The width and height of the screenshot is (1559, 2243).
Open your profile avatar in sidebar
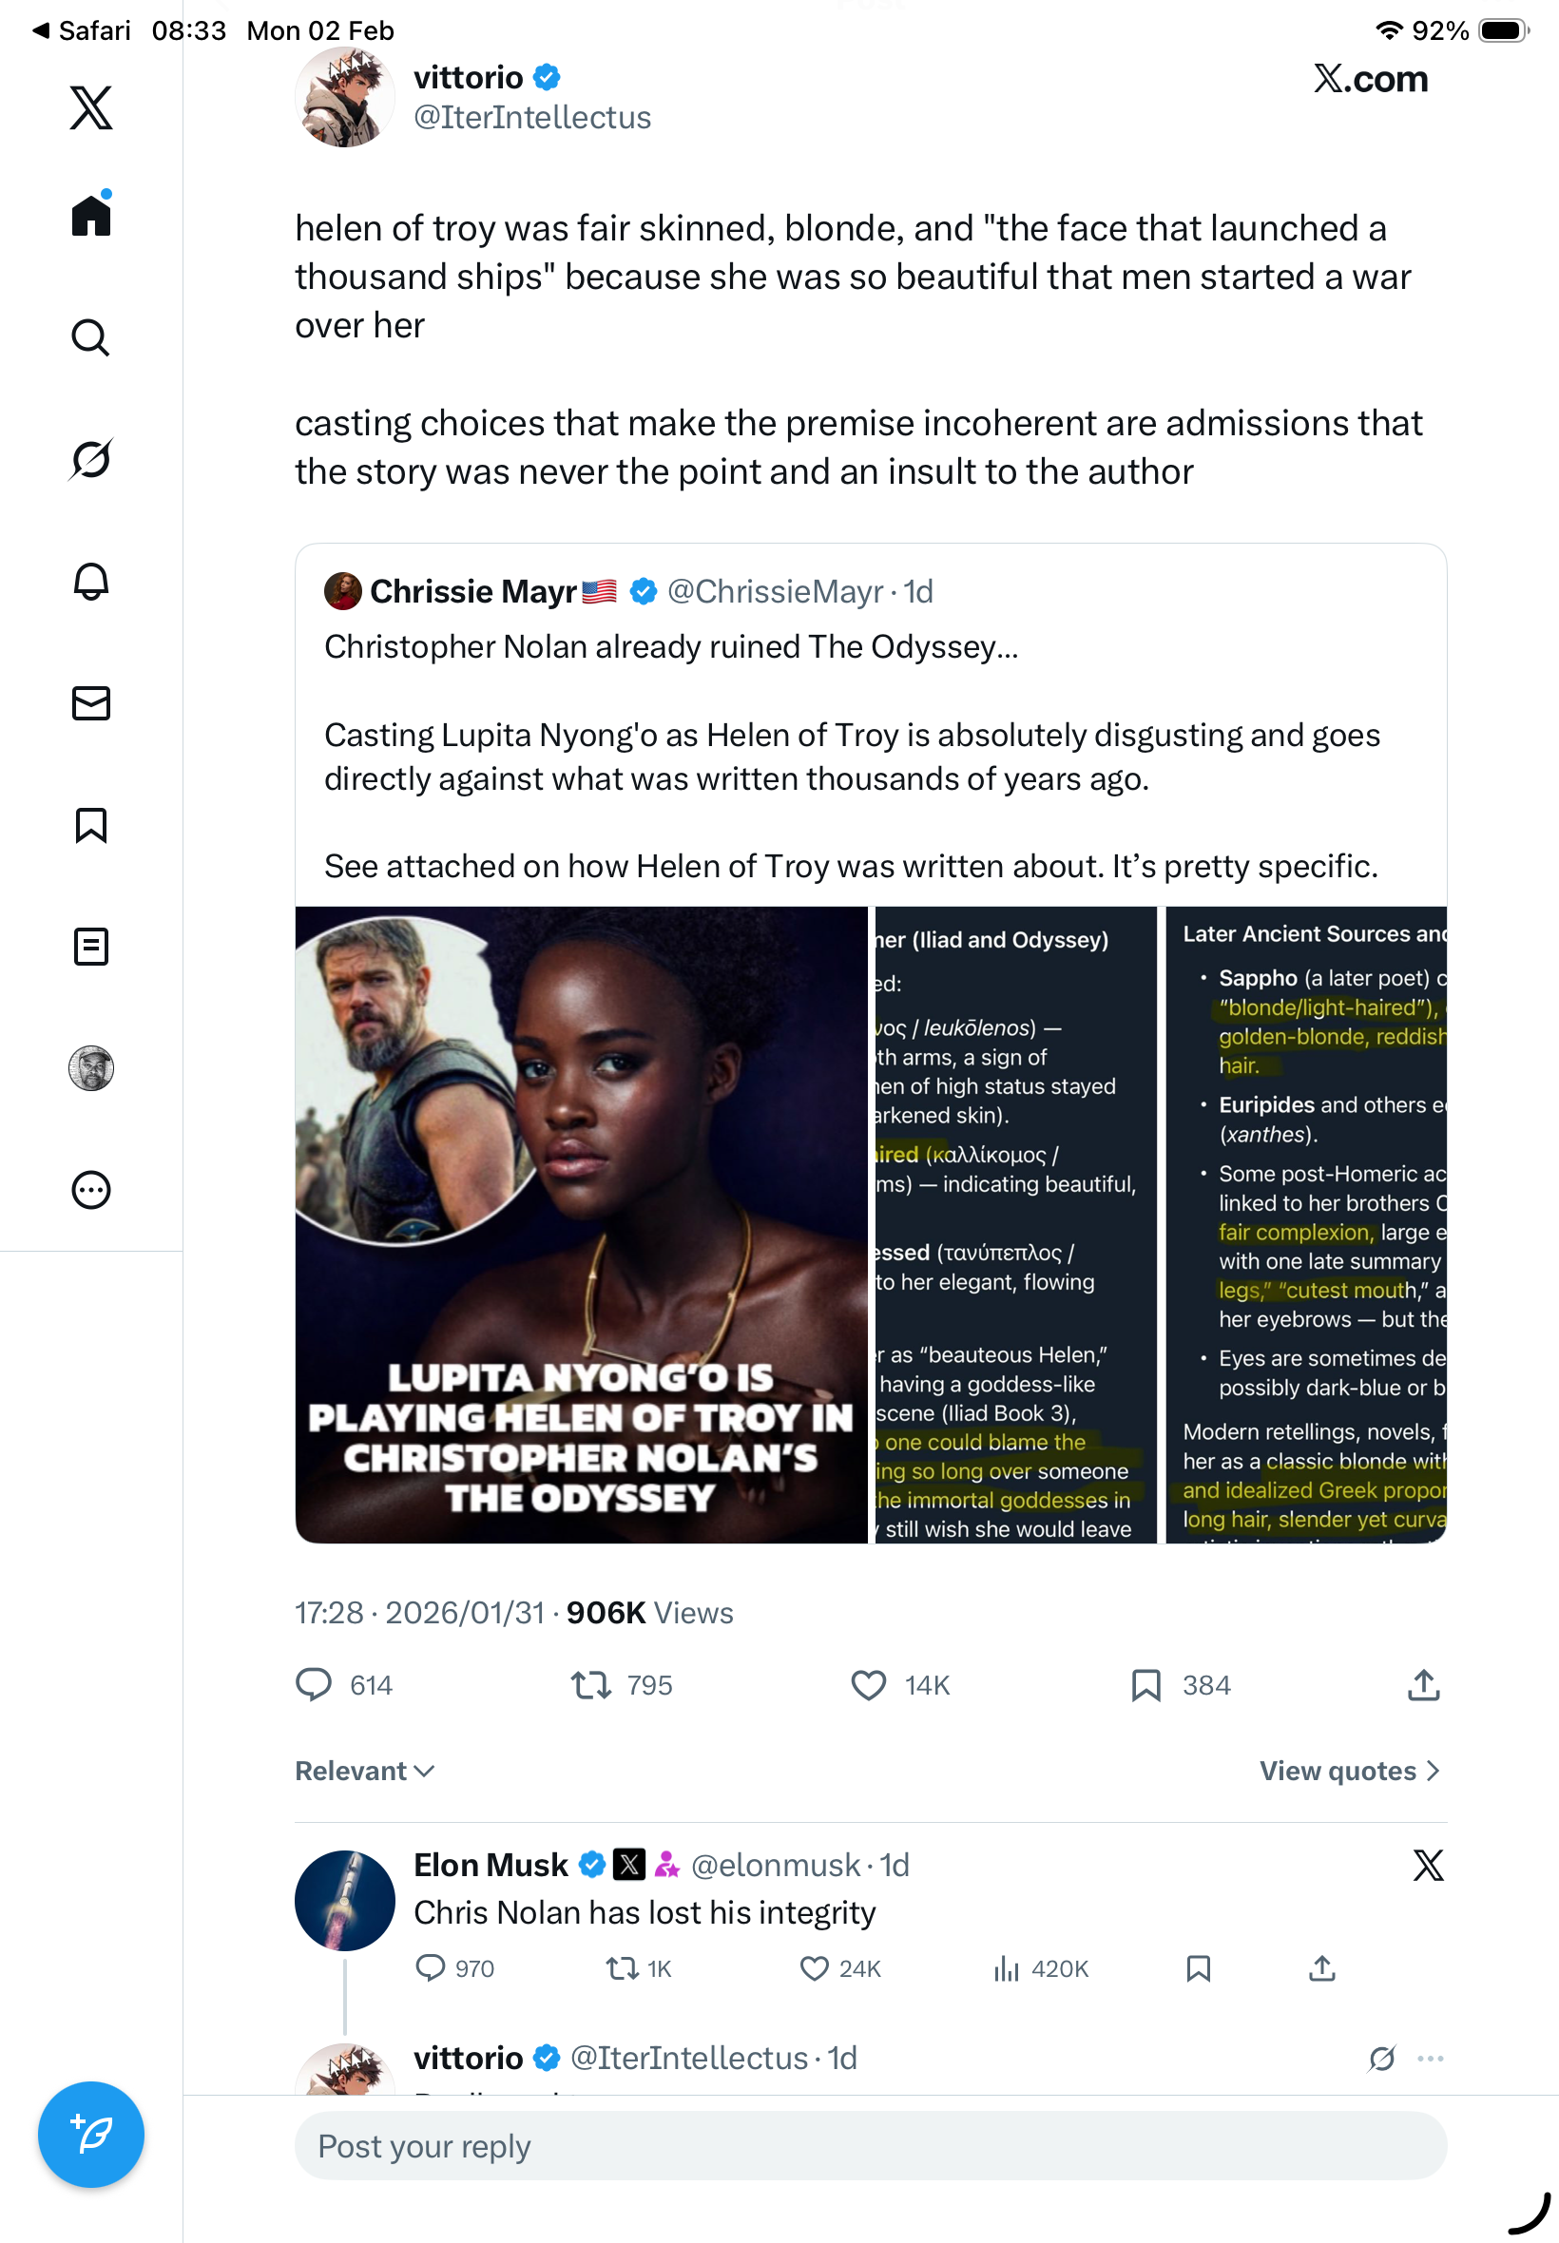pyautogui.click(x=91, y=1068)
